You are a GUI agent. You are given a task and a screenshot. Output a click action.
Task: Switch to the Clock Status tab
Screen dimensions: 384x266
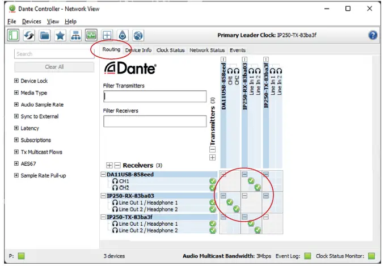(171, 50)
